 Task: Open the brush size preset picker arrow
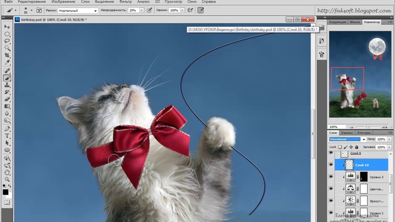click(31, 10)
